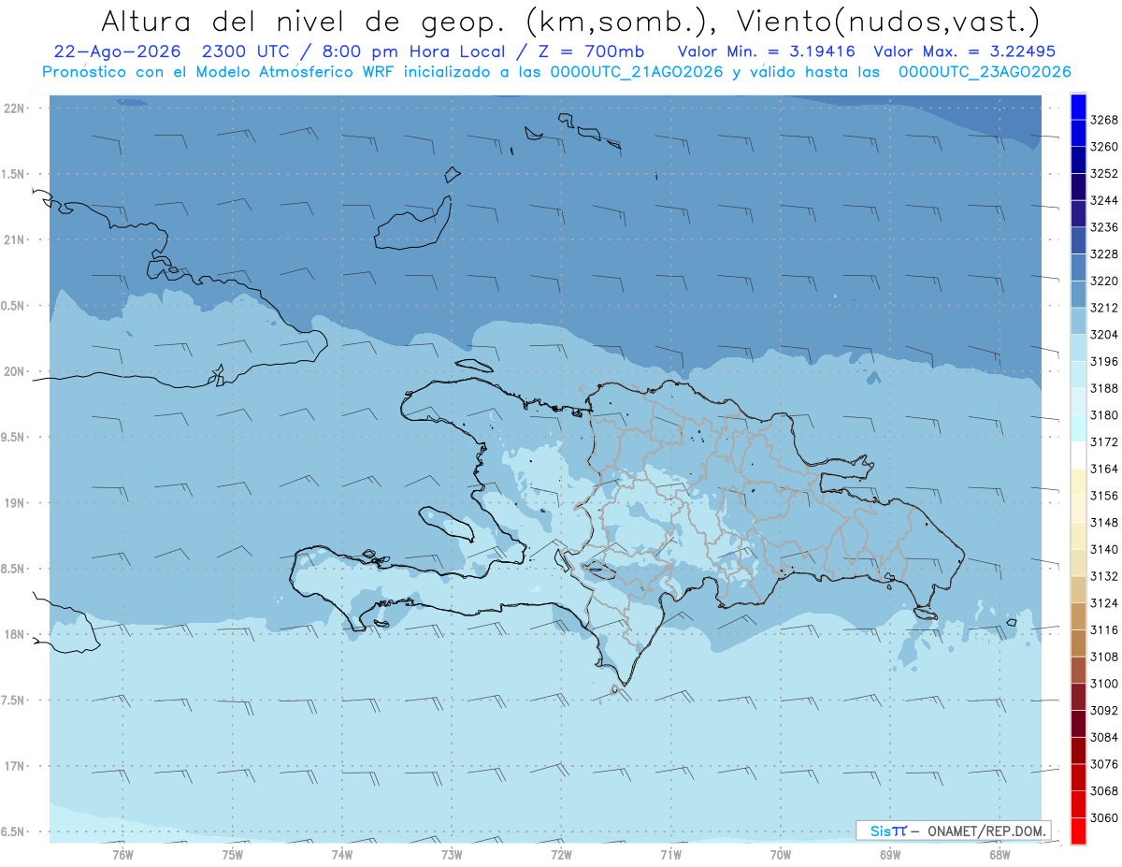The image size is (1122, 867).
Task: Click the '3140' legend value
Action: [1104, 550]
